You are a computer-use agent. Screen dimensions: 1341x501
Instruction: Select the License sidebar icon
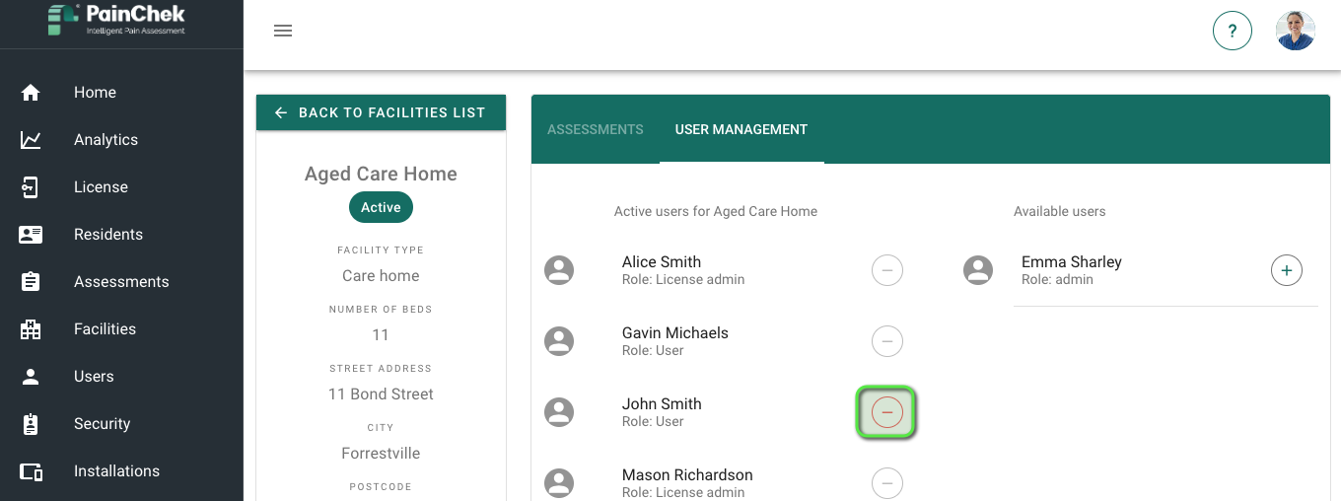[31, 187]
